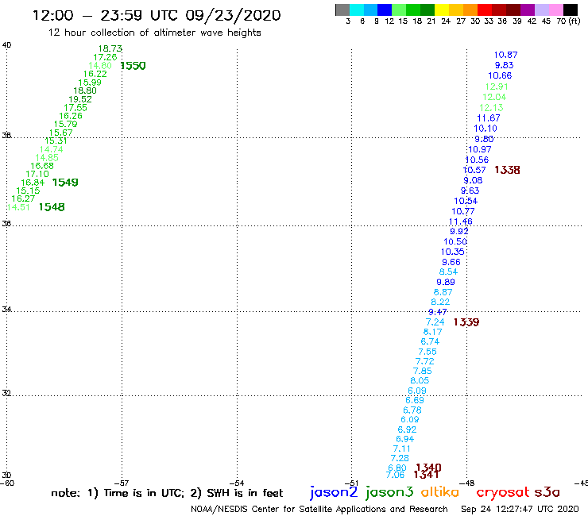Select the 9.47 reading near latitude 34
Image resolution: width=588 pixels, height=516 pixels.
pos(438,312)
